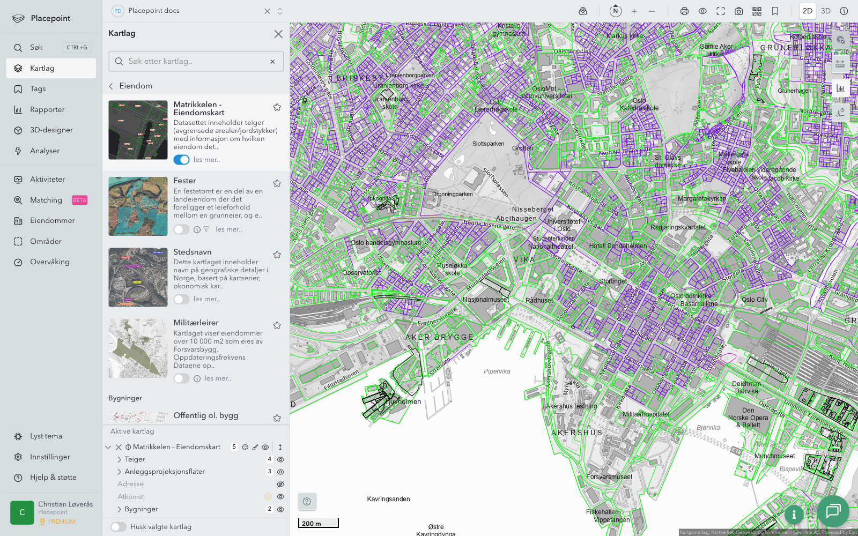The height and width of the screenshot is (536, 858).
Task: Open the chat support bubble
Action: coord(833,511)
